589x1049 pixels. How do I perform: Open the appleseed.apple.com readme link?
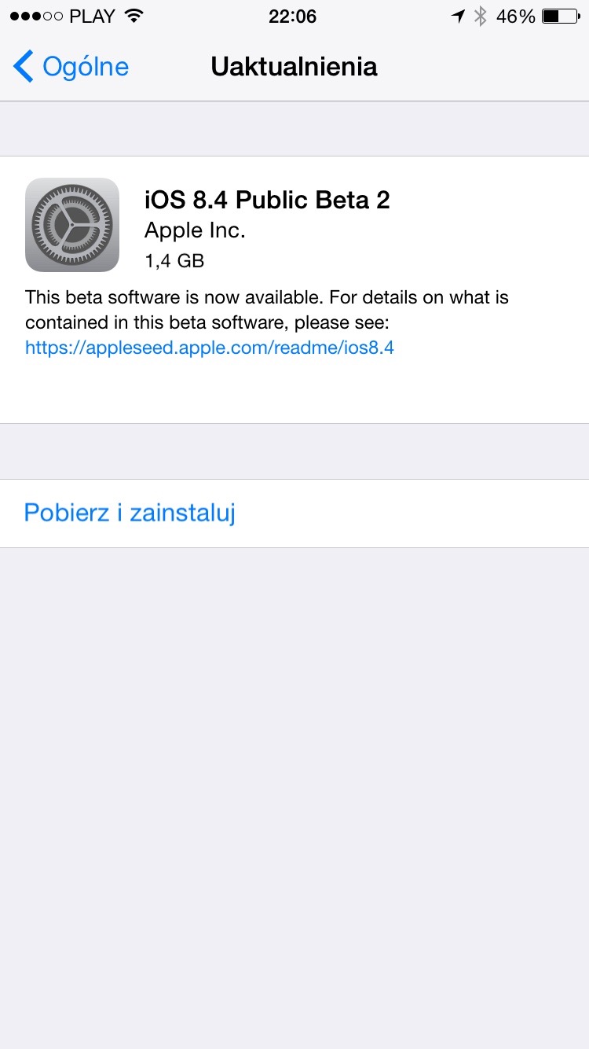[x=210, y=348]
